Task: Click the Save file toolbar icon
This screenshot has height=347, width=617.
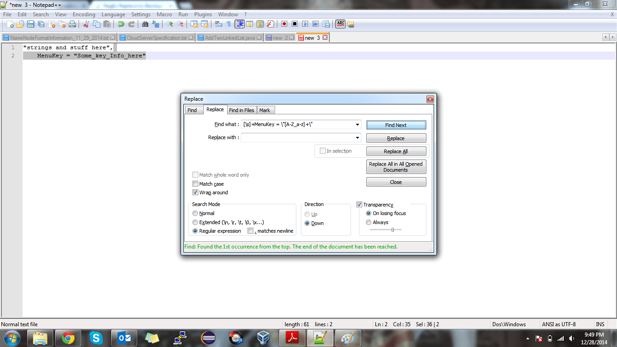Action: pos(30,24)
